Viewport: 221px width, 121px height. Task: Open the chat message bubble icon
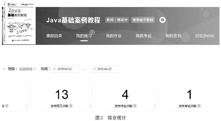click(162, 20)
